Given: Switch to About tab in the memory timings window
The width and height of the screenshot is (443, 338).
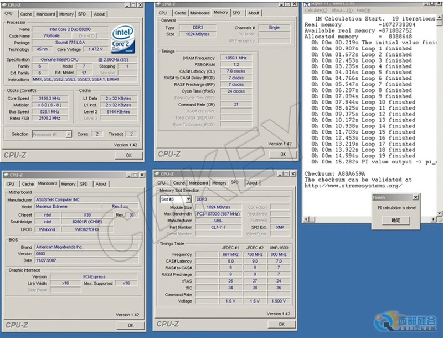Looking at the screenshot, I should pyautogui.click(x=254, y=13).
